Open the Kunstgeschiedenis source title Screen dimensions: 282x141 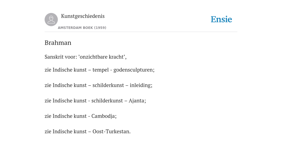tap(83, 16)
